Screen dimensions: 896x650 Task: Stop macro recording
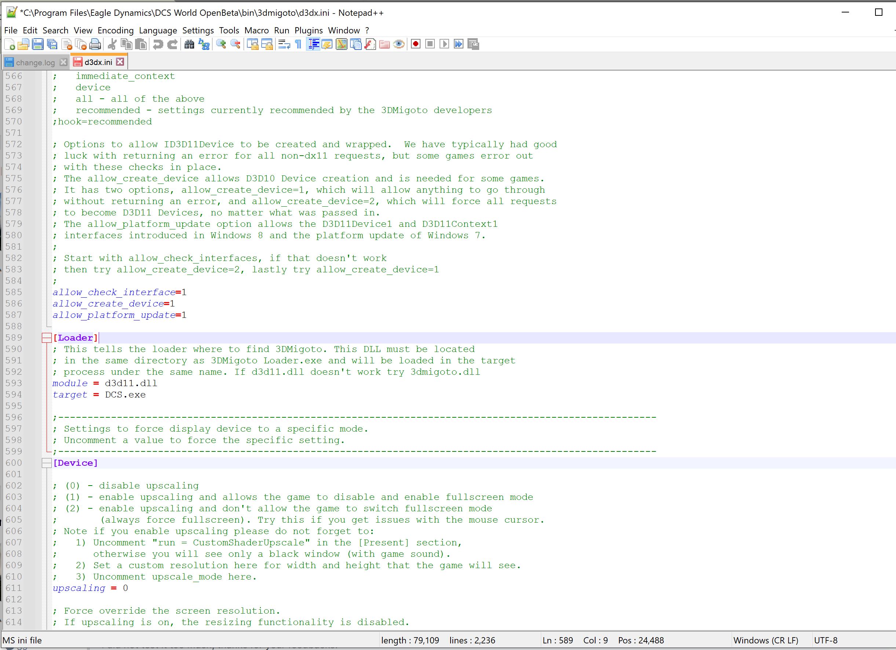(430, 44)
